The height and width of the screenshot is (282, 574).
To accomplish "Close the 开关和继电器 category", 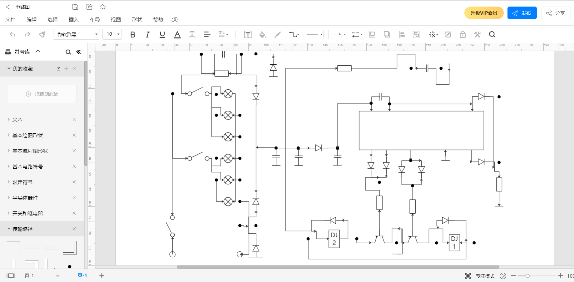I will pyautogui.click(x=74, y=213).
